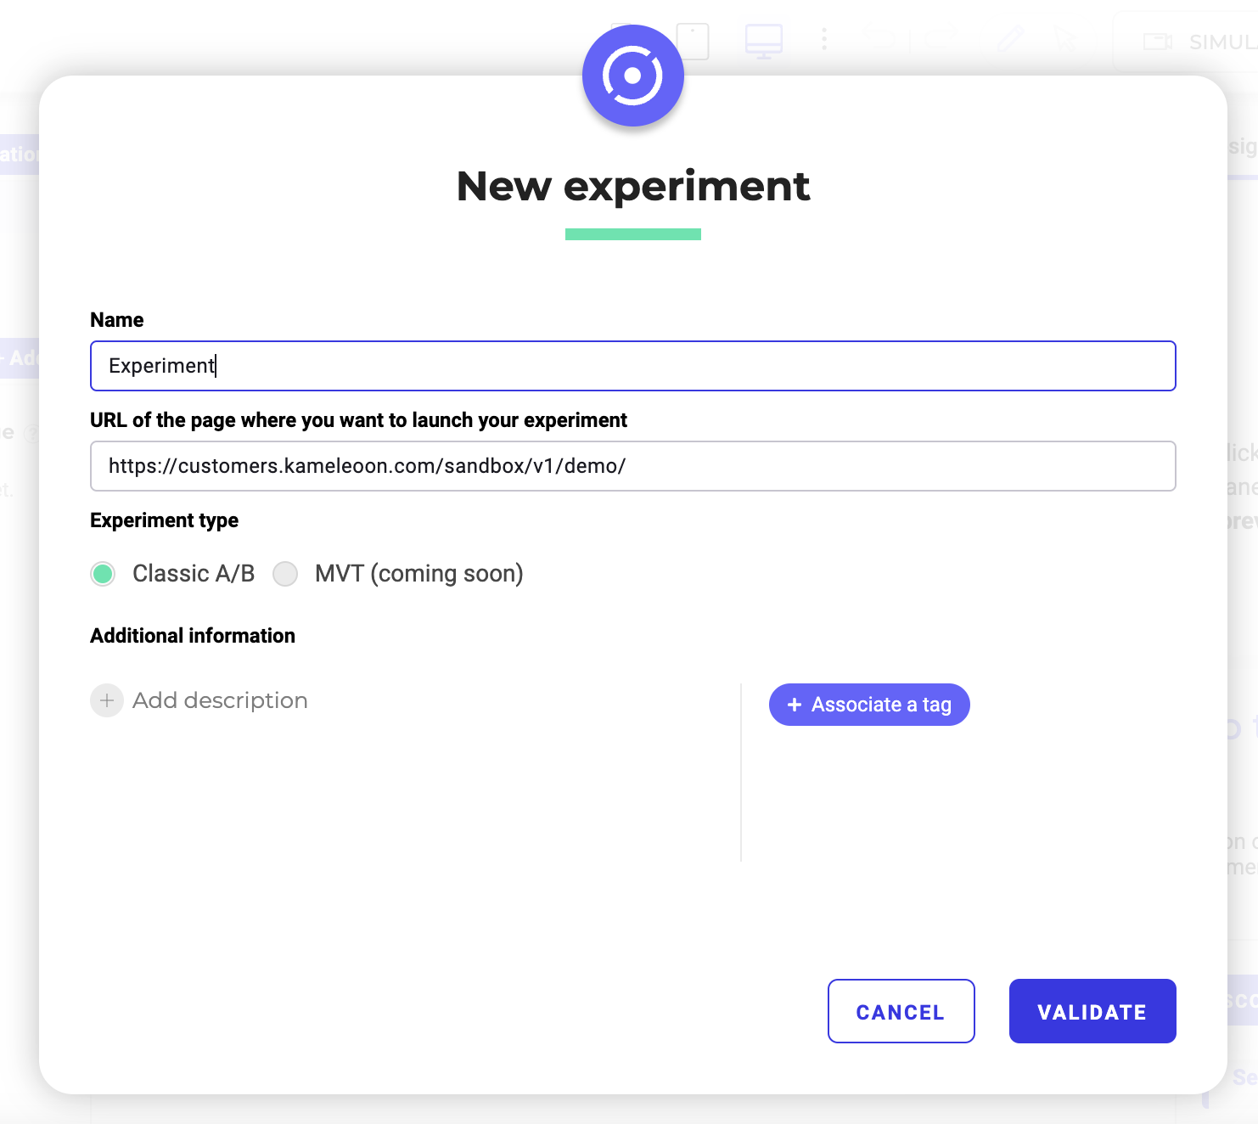The width and height of the screenshot is (1258, 1124).
Task: Click the desktop device icon in background toolbar
Action: (x=764, y=41)
